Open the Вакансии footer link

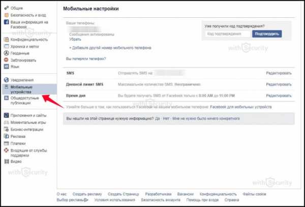point(186,194)
